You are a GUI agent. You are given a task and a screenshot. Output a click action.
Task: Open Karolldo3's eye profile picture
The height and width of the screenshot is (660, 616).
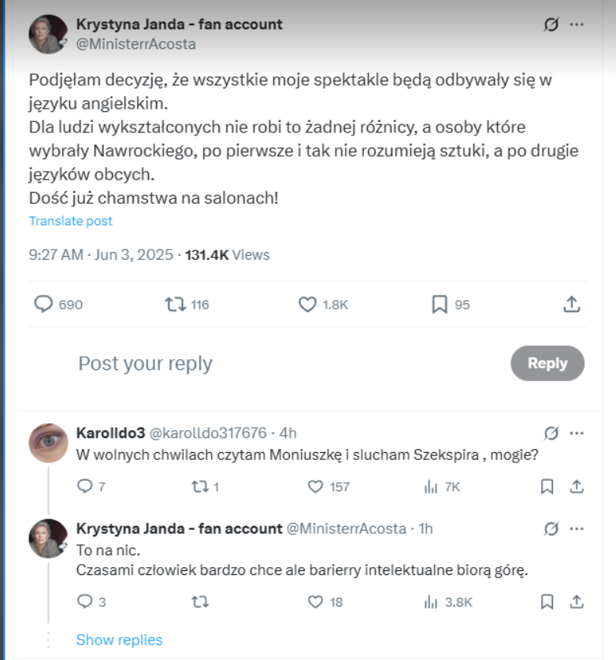pos(48,443)
